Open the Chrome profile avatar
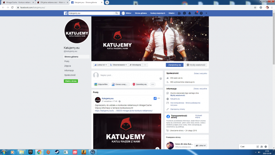Screen dimensions: 275x155 coord(267,7)
